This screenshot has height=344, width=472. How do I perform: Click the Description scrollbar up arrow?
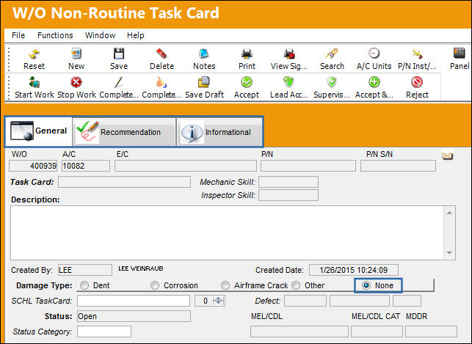(x=449, y=213)
